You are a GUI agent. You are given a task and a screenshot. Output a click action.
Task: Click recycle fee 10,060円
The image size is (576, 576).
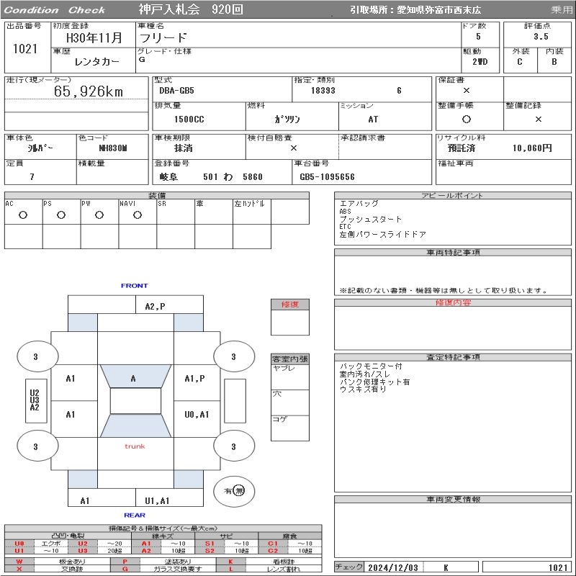tap(532, 148)
